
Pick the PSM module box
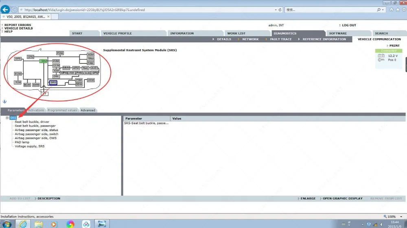click(79, 80)
